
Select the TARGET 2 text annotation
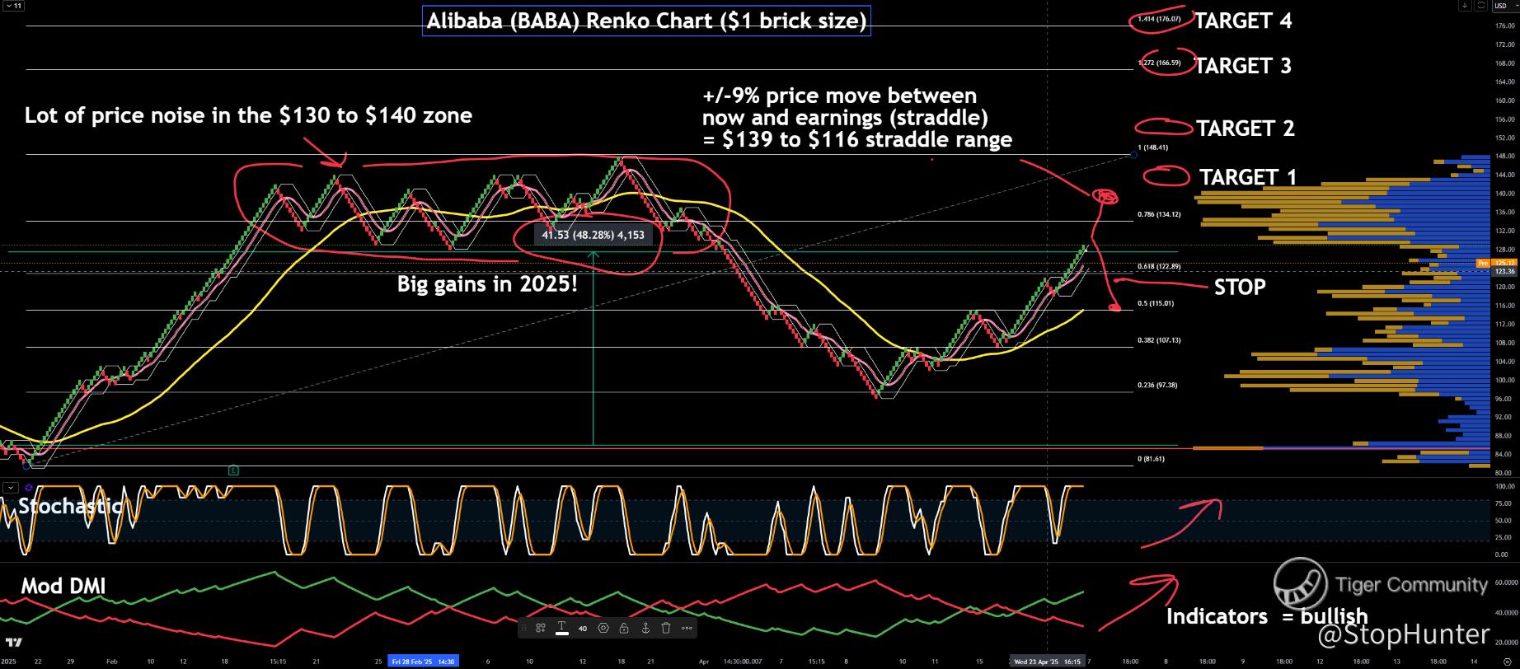pos(1246,129)
